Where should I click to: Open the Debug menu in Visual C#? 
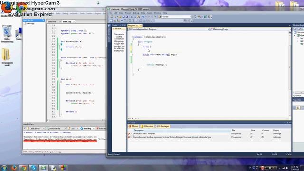point(136,13)
